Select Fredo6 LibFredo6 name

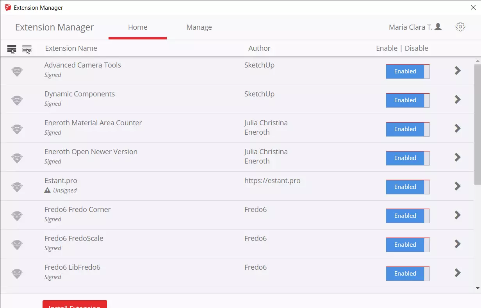pos(72,267)
